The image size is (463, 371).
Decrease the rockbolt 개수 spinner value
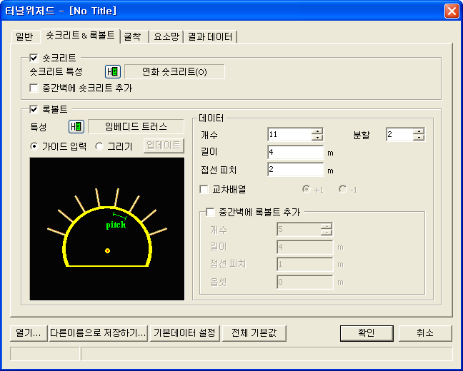317,138
